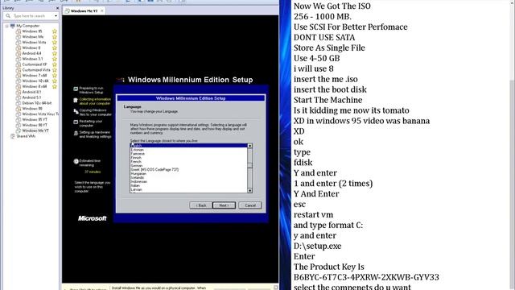Click the language list scroll-up arrow
Screen dimensions: 515x290
coord(249,146)
